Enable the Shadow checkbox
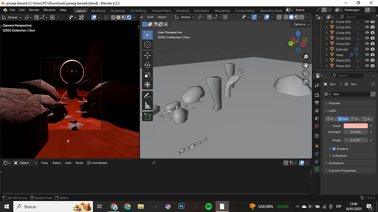This screenshot has width=378, height=212. 334,149
